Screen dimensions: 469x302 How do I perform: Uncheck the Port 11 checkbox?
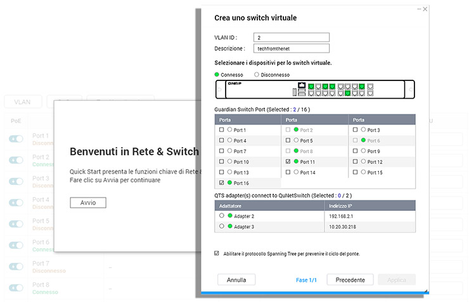[288, 161]
